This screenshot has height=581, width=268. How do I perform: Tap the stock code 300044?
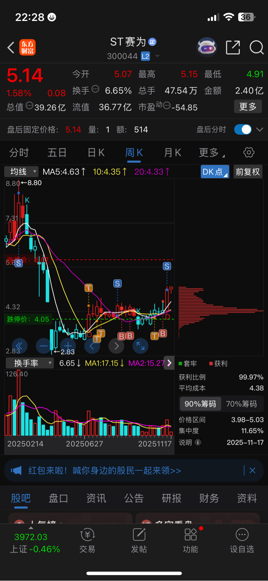[x=122, y=56]
